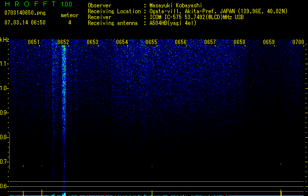
Task: Click the Observer label
Action: tap(99, 5)
